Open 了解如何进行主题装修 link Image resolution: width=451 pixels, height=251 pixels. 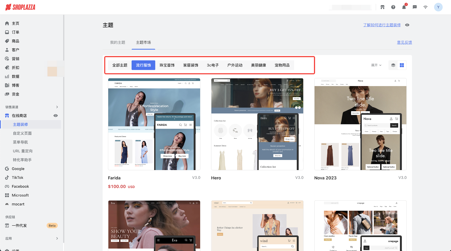point(382,25)
